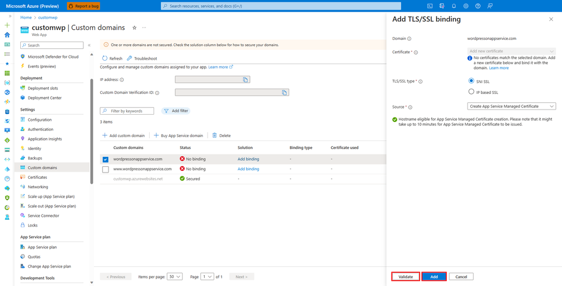This screenshot has height=286, width=562.
Task: Open Cloud Shell icon in top bar
Action: pyautogui.click(x=430, y=6)
